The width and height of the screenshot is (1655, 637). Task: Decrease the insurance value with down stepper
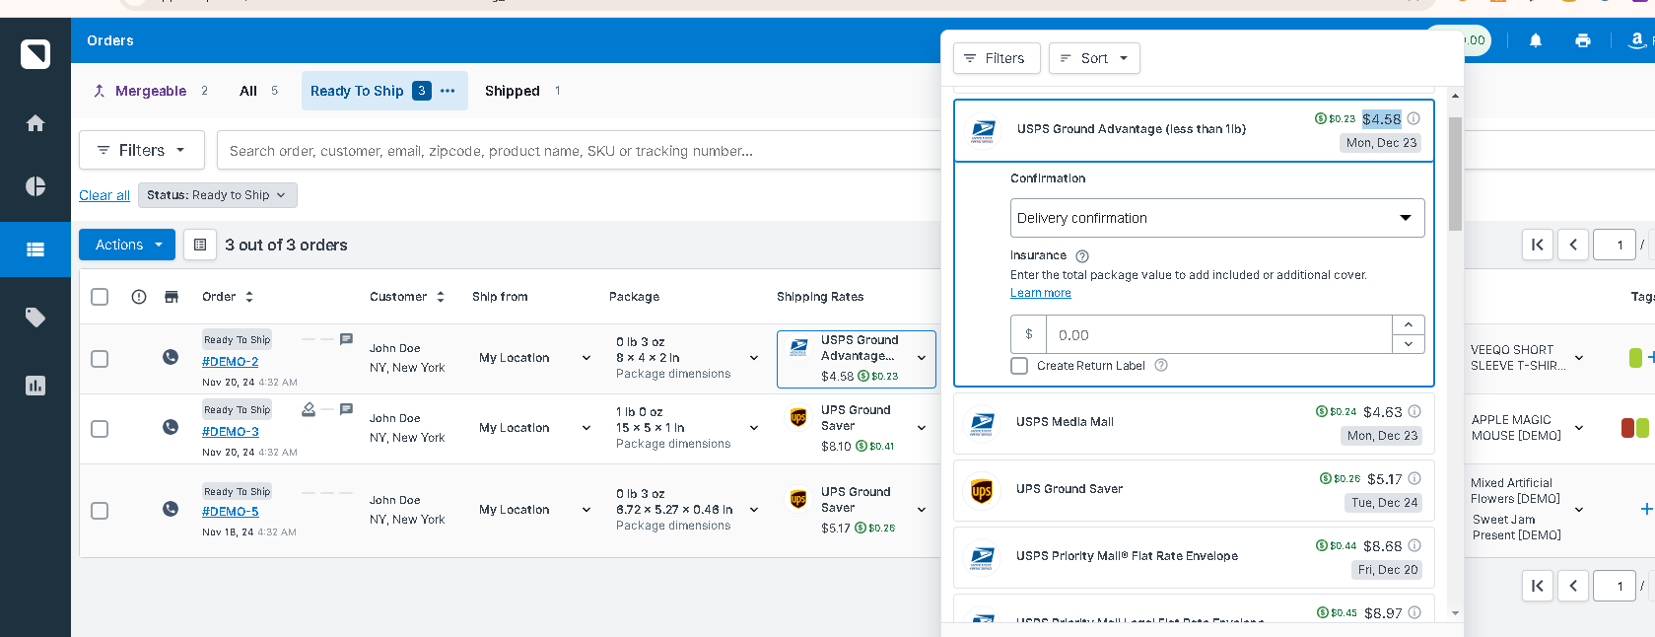pos(1409,344)
